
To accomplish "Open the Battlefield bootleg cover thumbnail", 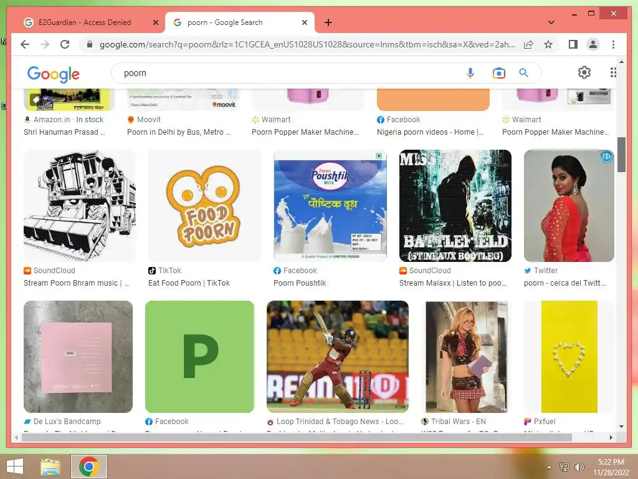I will [x=455, y=206].
